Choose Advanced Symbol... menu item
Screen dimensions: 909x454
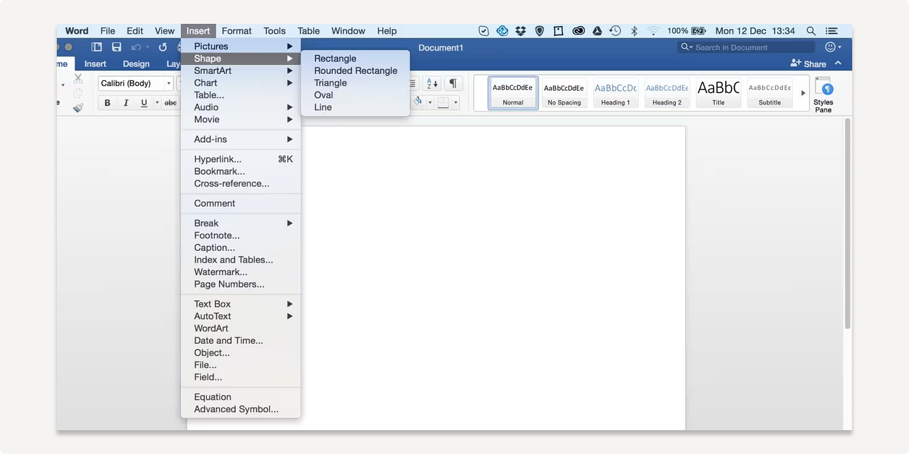tap(241, 409)
